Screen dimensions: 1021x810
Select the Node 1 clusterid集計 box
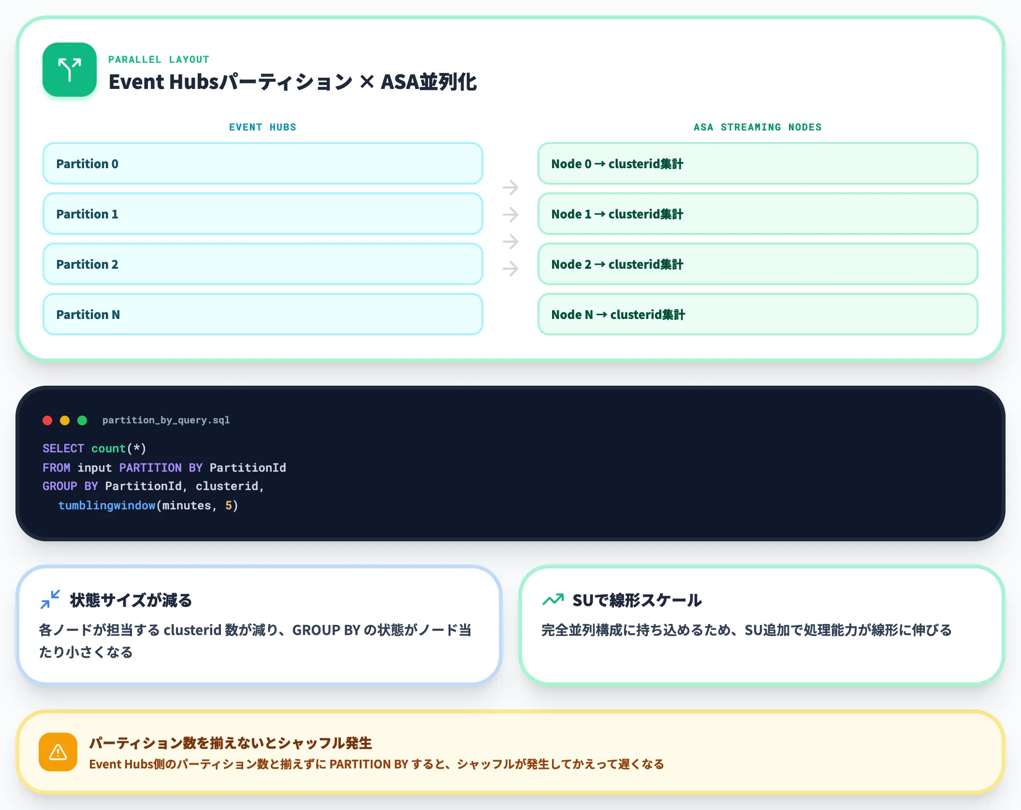click(x=758, y=214)
